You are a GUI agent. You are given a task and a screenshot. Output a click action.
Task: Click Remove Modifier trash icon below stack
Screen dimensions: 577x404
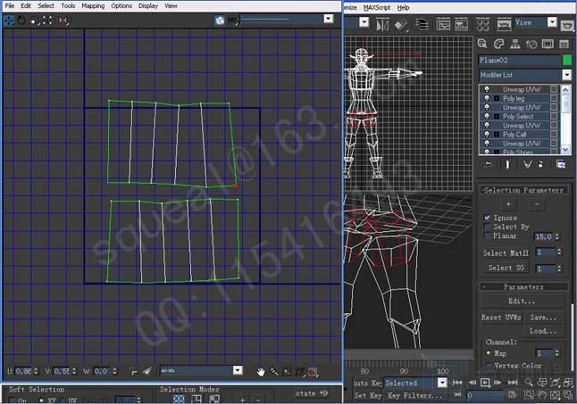click(540, 164)
